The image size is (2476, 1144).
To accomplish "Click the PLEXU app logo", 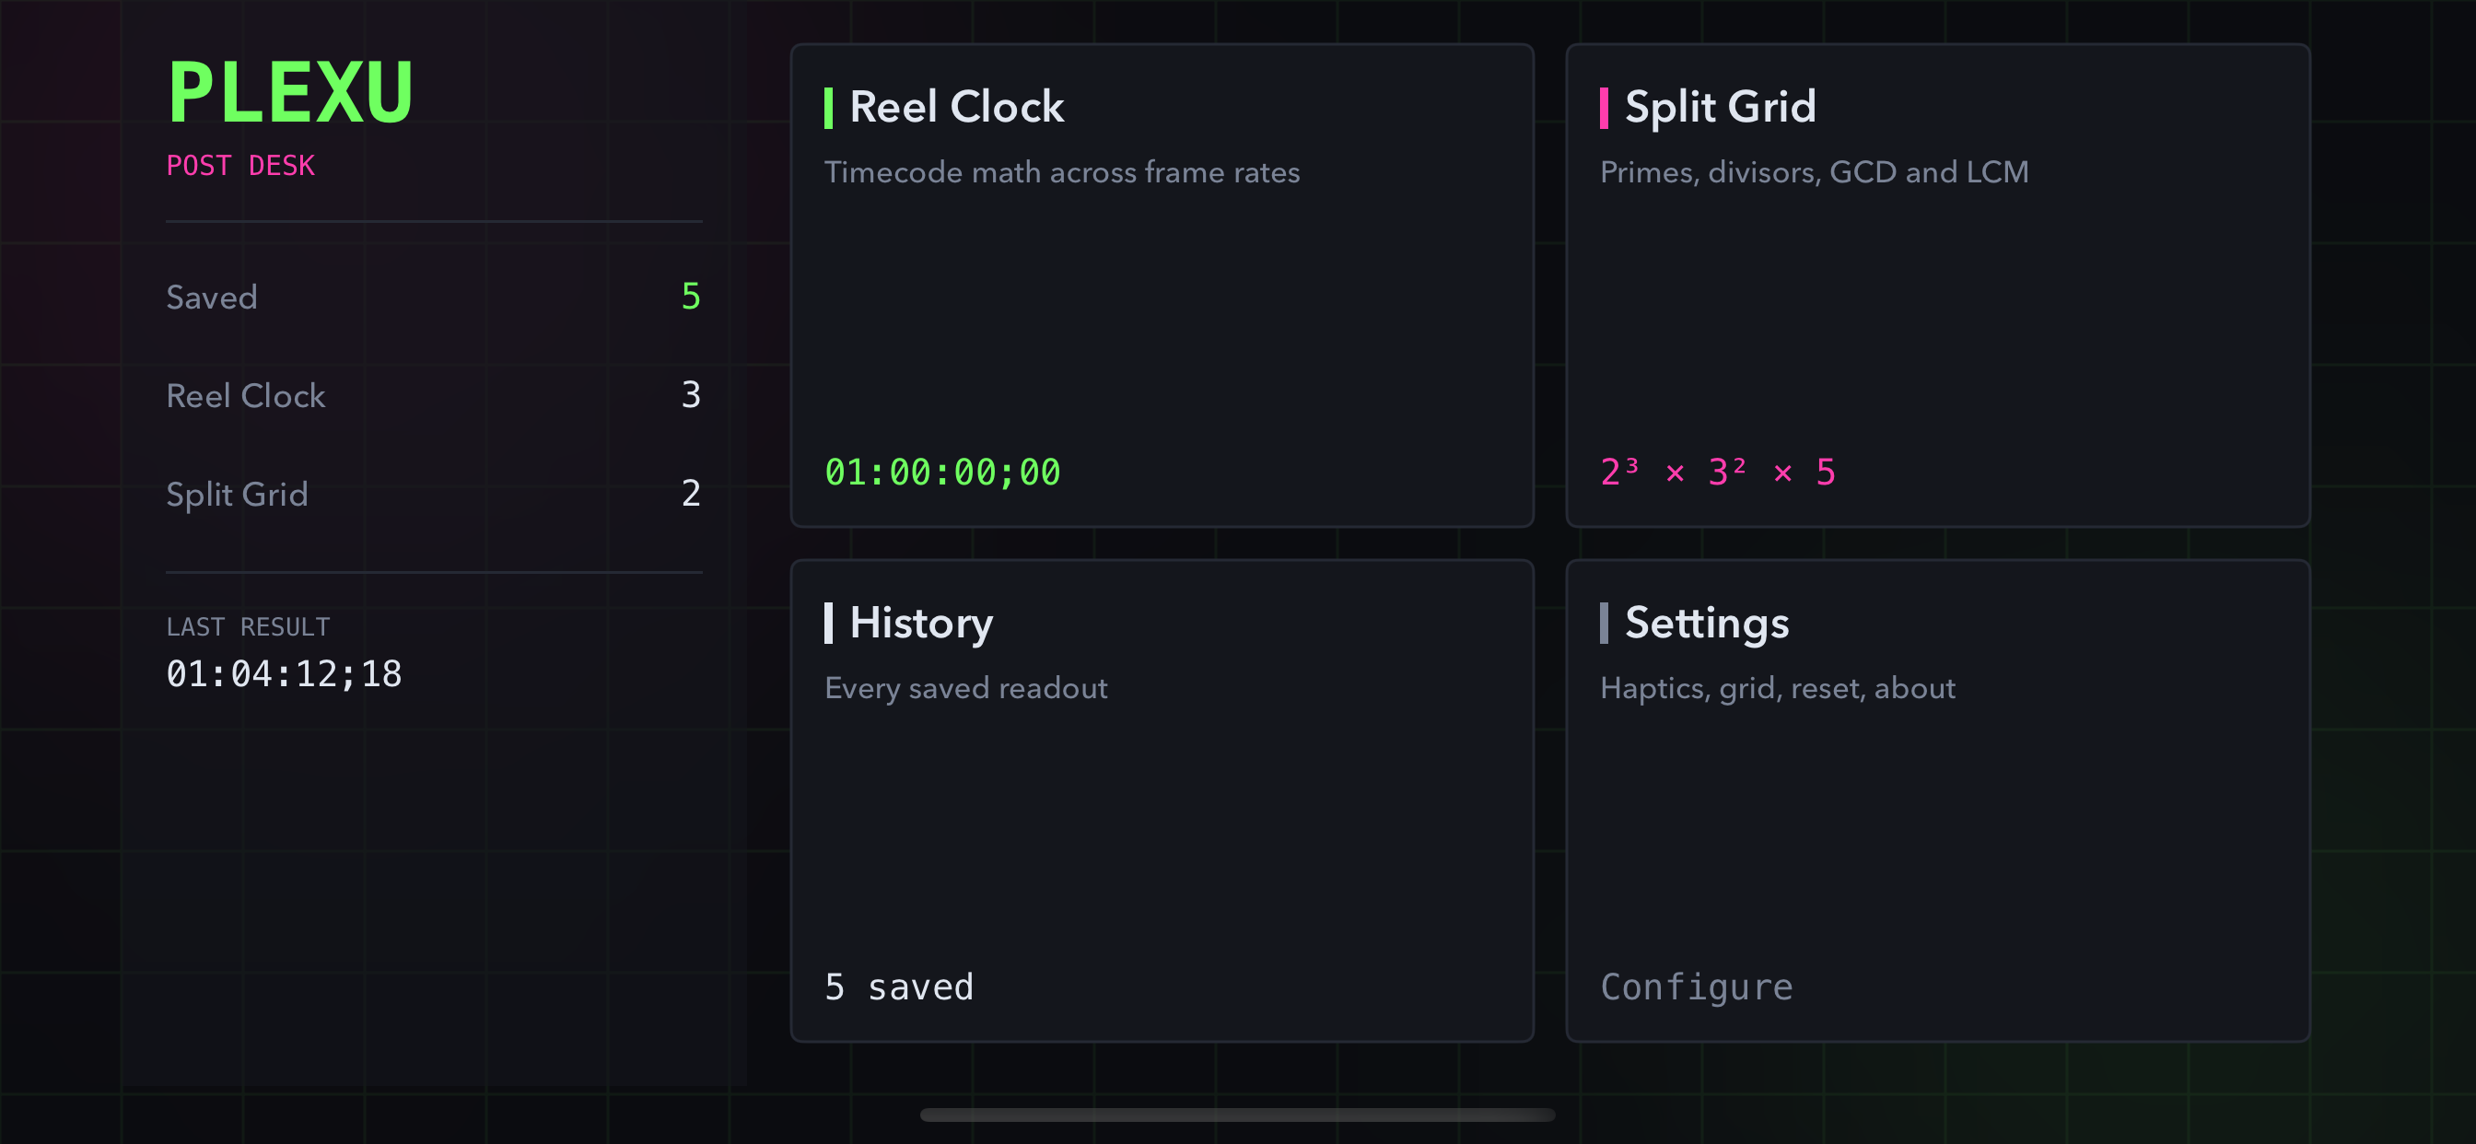I will [x=290, y=93].
